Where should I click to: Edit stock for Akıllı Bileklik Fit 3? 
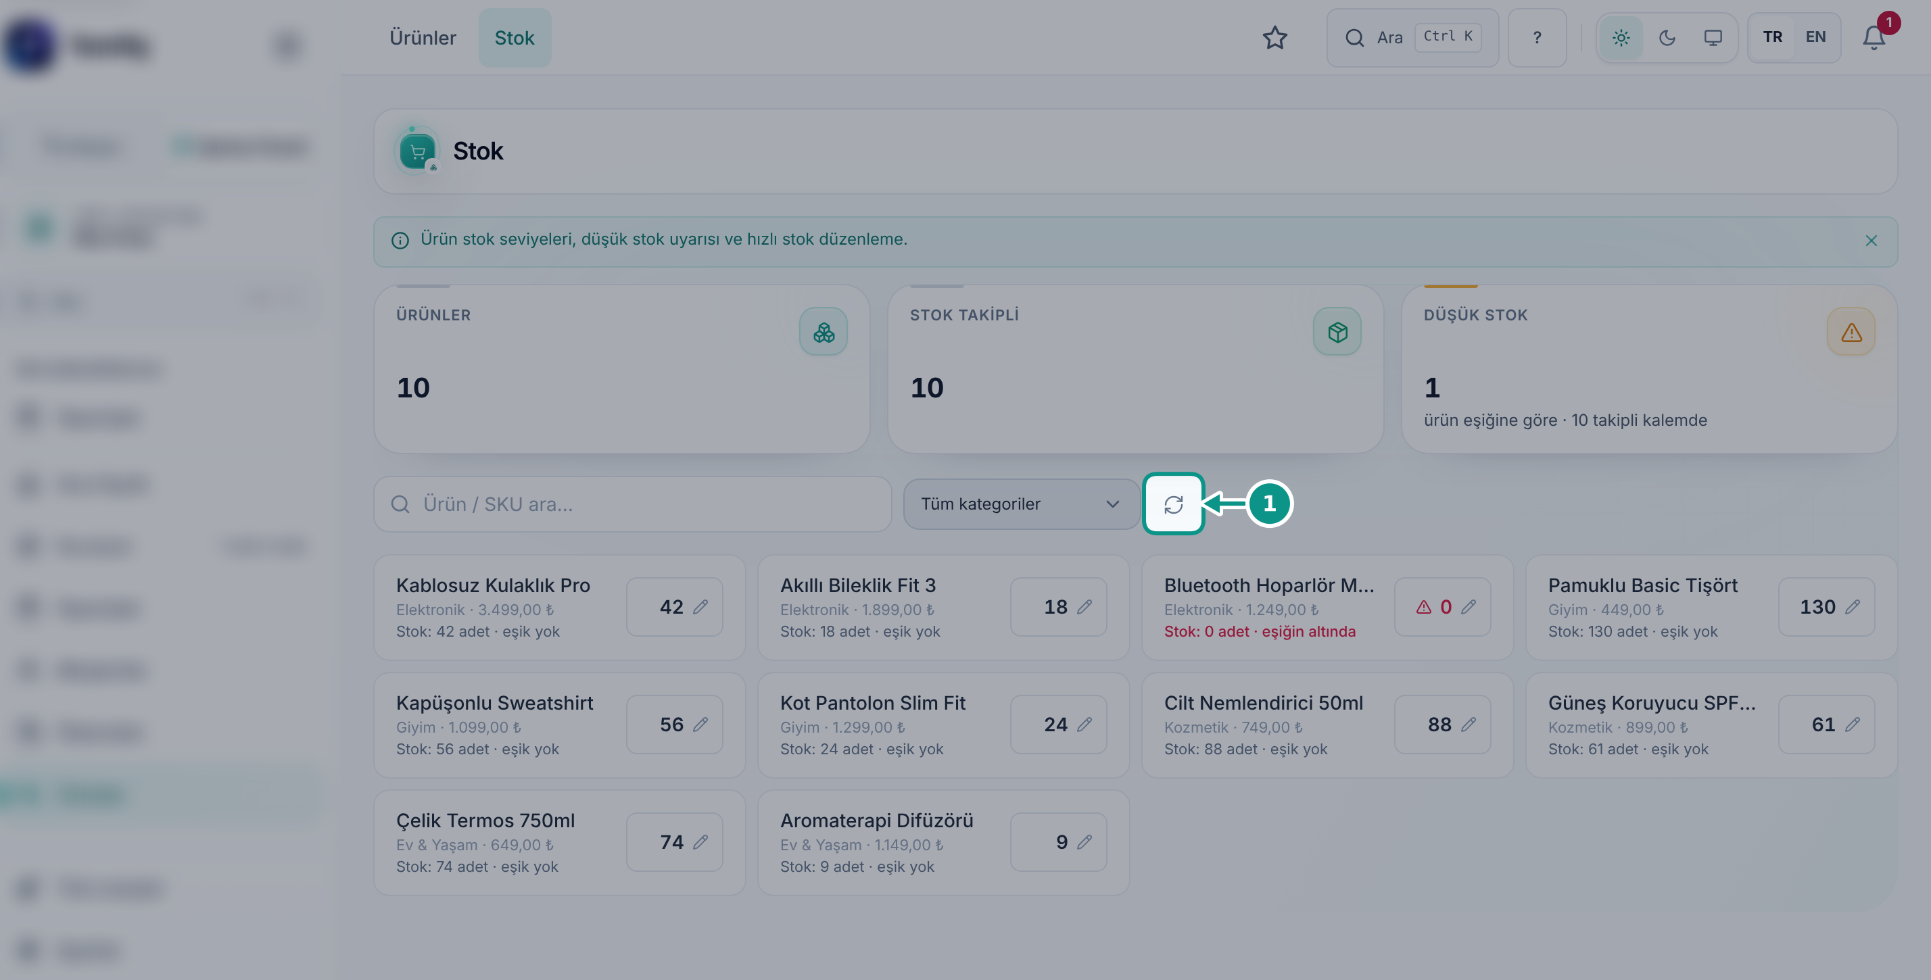coord(1058,607)
